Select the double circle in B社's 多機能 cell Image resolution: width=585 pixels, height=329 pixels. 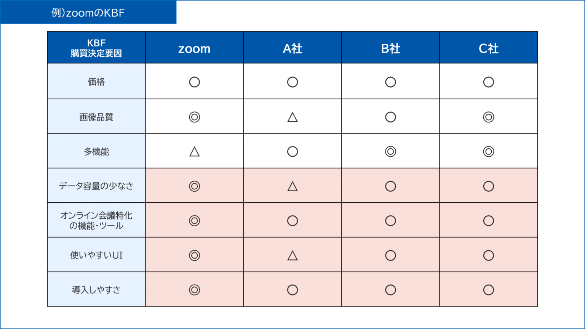point(390,152)
